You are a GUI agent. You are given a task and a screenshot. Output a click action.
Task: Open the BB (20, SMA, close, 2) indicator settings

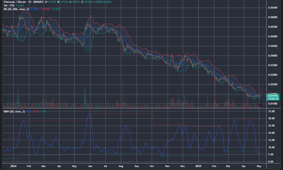[x=16, y=9]
